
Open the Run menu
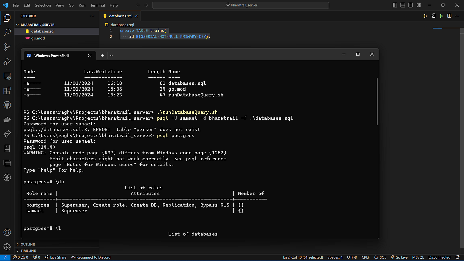coord(82,5)
